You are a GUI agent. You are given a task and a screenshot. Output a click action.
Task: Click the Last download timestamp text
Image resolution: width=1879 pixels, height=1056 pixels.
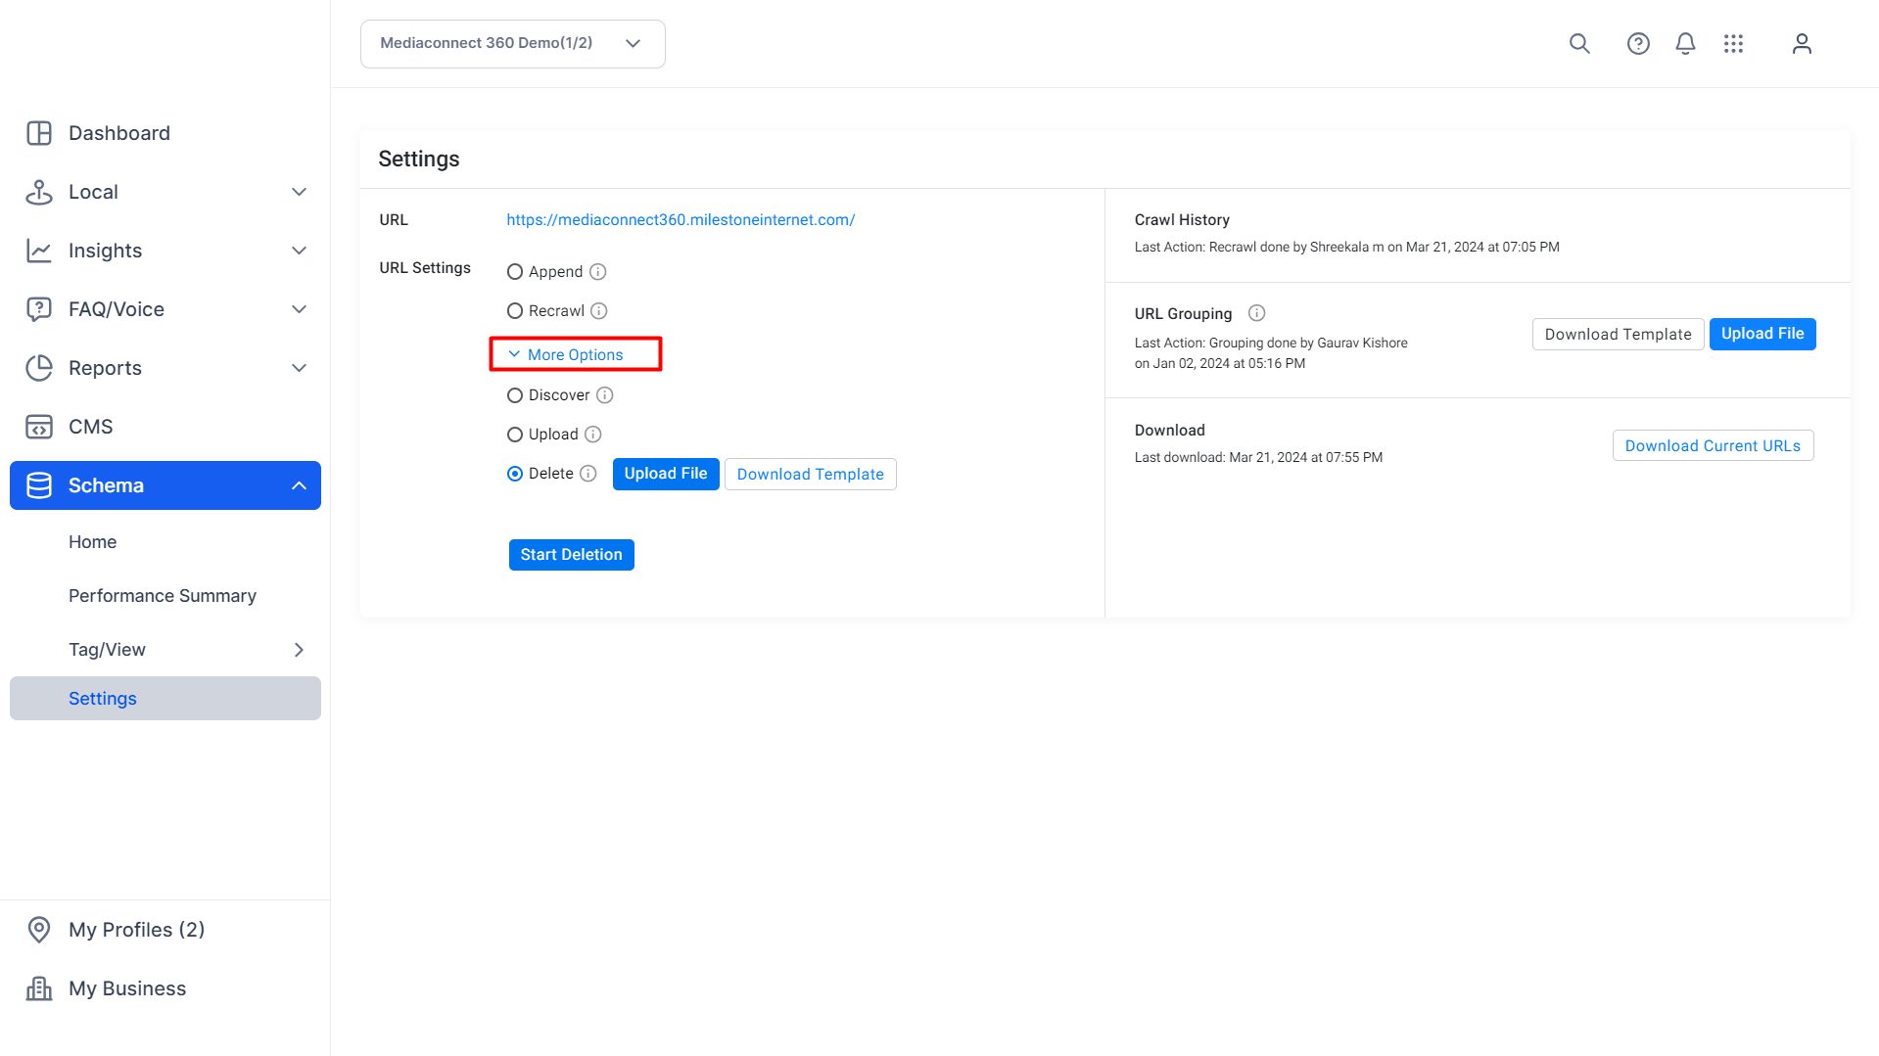pos(1258,458)
